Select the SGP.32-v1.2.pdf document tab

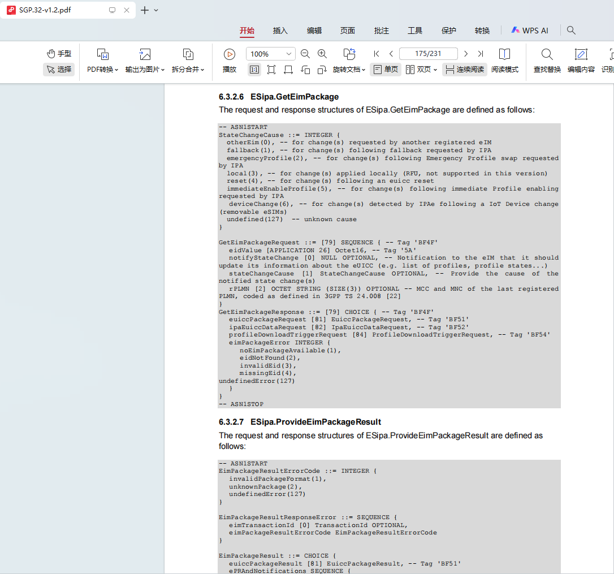(x=68, y=10)
